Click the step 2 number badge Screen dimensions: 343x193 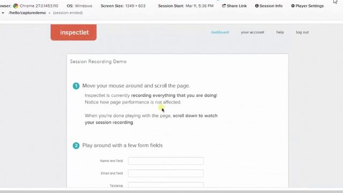(x=76, y=146)
